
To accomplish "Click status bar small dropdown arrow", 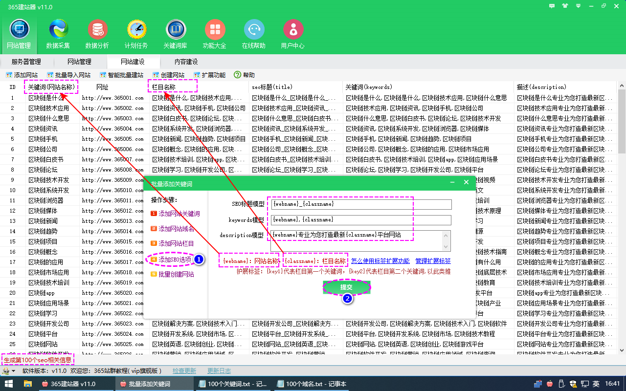I will tap(14, 371).
